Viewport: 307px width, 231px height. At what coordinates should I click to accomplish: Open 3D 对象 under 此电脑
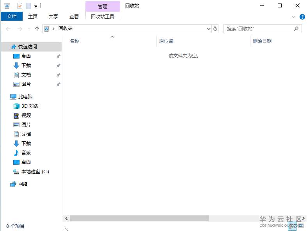coord(30,106)
